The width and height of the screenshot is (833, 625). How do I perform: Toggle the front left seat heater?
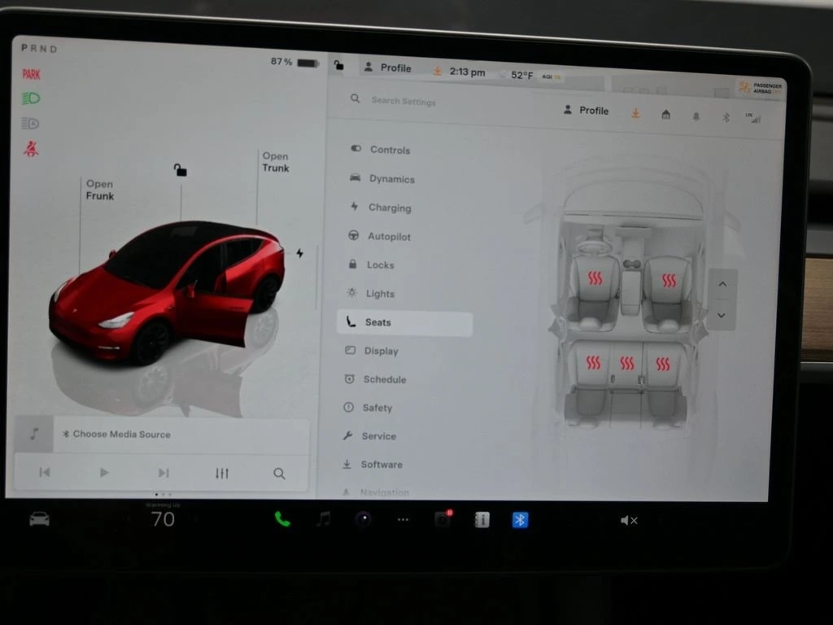(x=595, y=279)
